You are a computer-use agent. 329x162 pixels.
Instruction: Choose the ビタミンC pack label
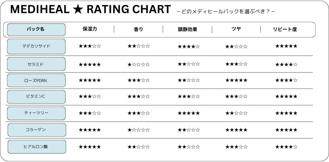tap(36, 97)
